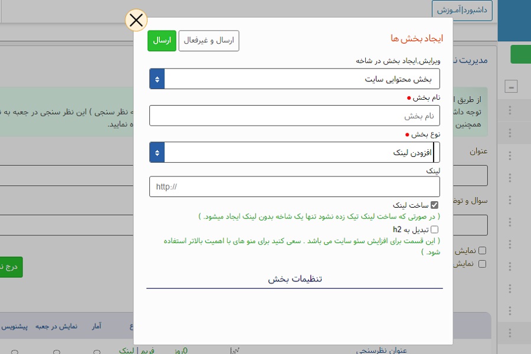
Task: Click the minus collapse icon in right sidebar
Action: (x=511, y=87)
